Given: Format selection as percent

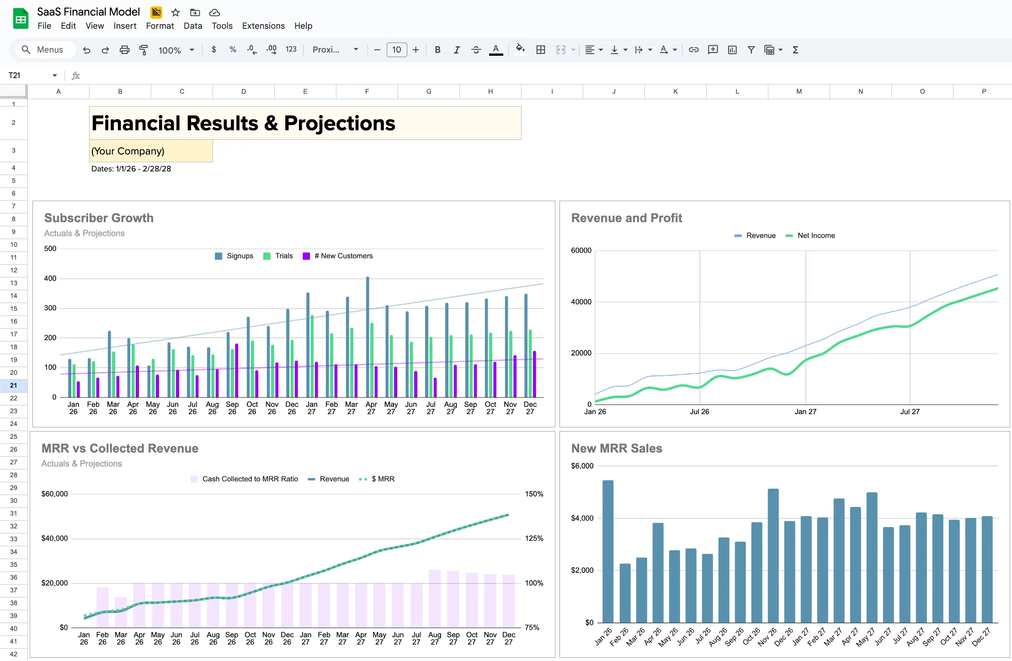Looking at the screenshot, I should click(233, 49).
